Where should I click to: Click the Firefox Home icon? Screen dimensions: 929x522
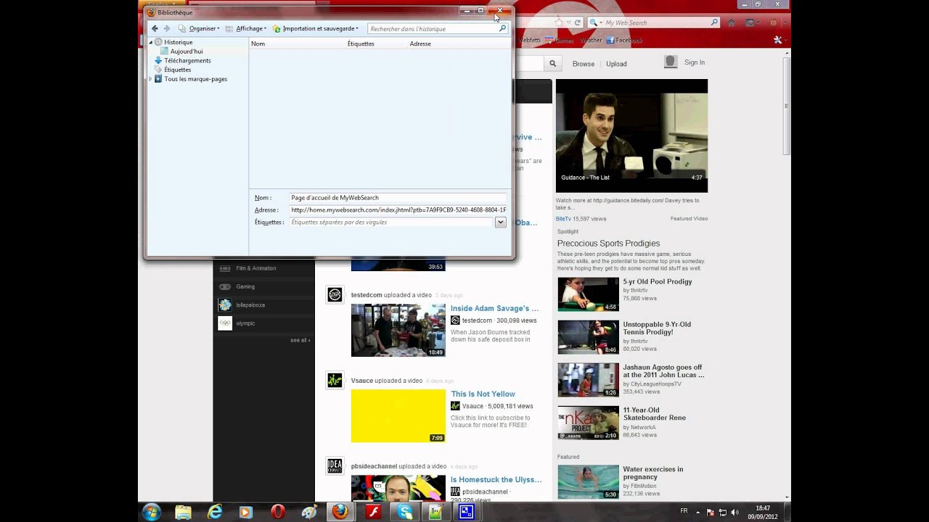(733, 22)
